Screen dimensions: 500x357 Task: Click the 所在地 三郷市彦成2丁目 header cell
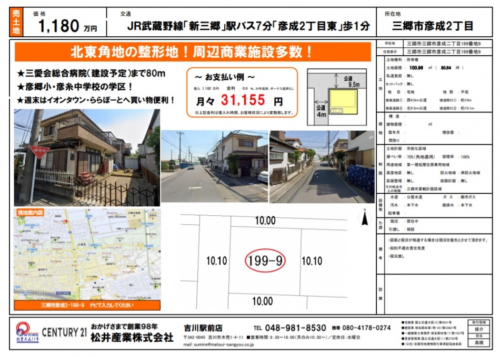click(x=435, y=21)
